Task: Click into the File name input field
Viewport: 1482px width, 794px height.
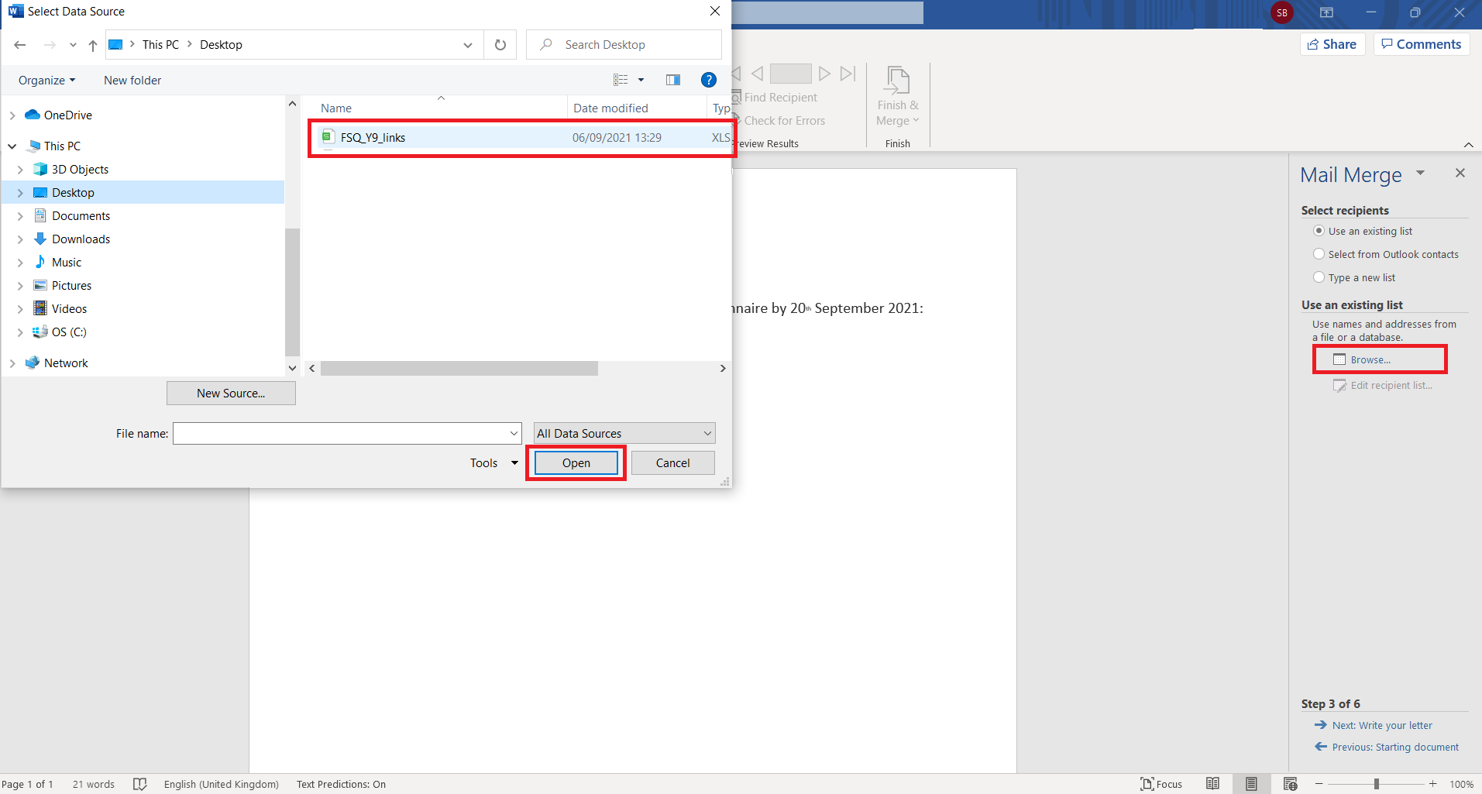Action: coord(341,434)
